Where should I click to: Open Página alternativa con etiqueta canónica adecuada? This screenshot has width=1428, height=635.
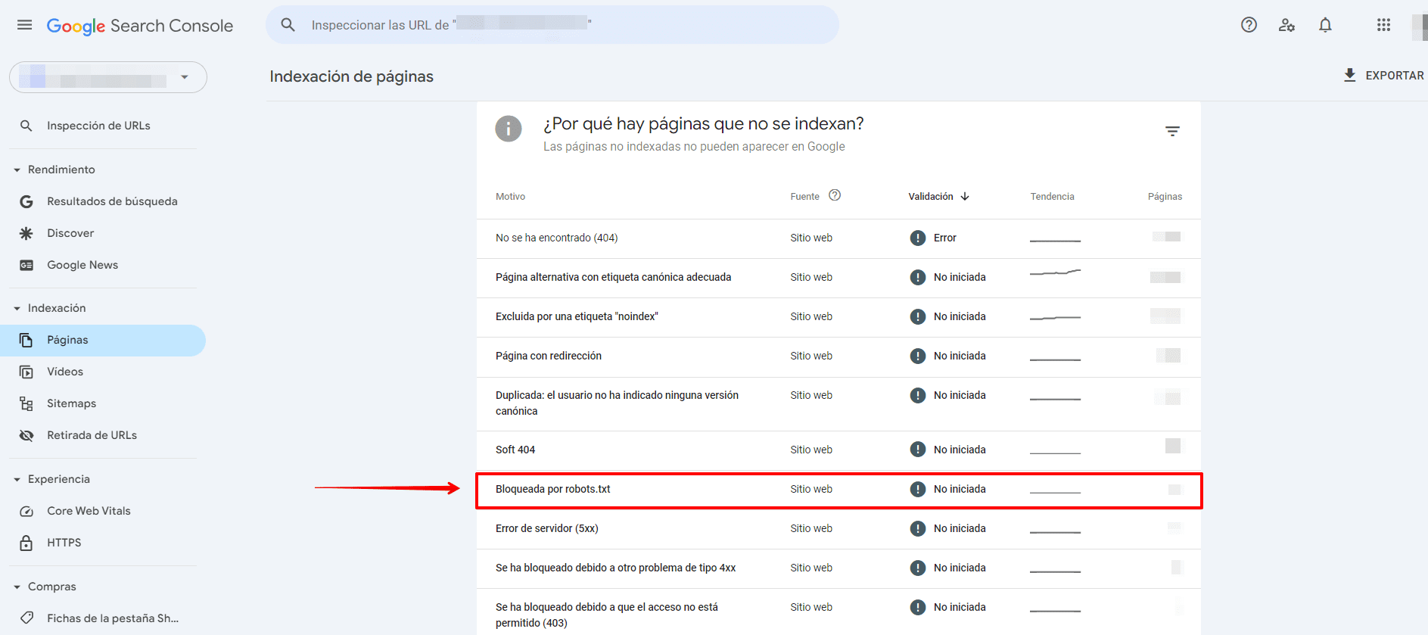click(838, 278)
